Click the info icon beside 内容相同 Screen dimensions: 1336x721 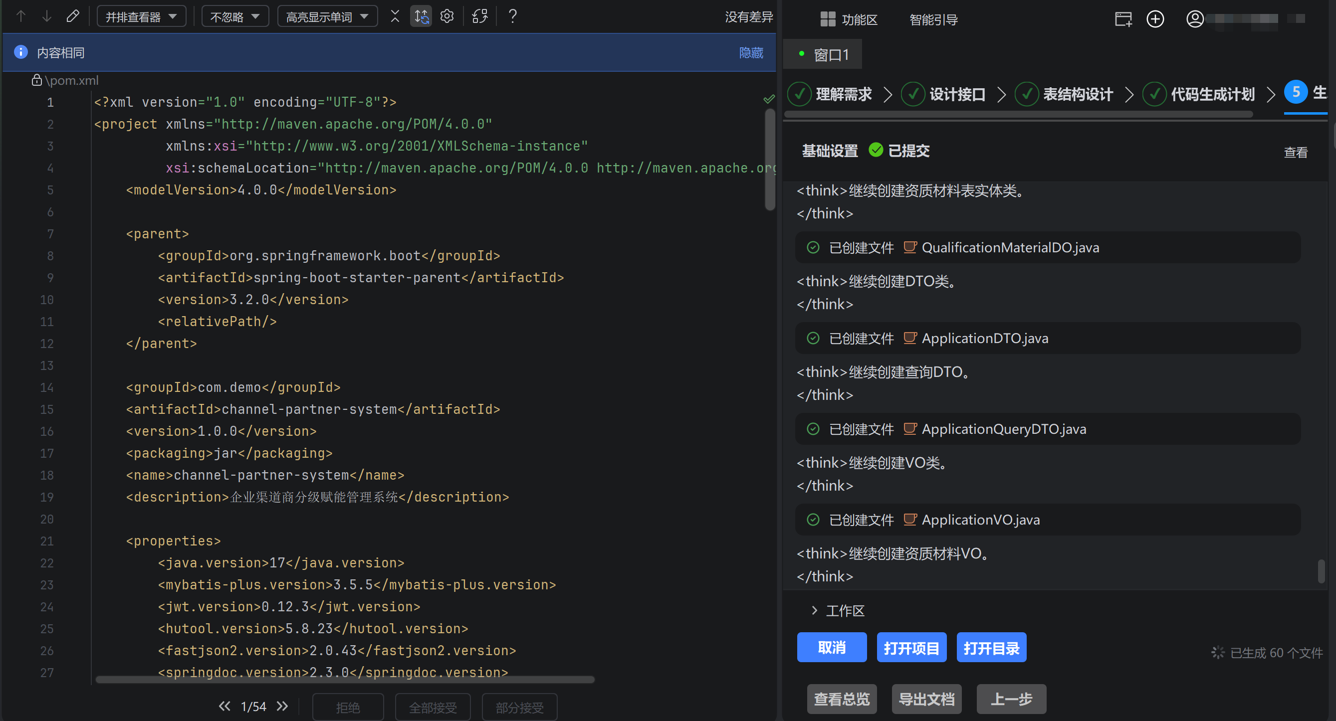tap(21, 52)
